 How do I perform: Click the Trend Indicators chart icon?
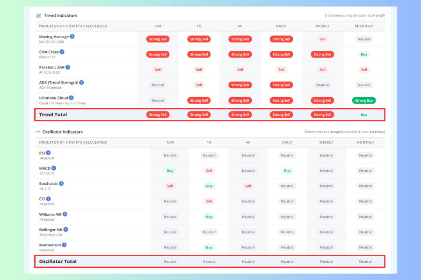[38, 15]
